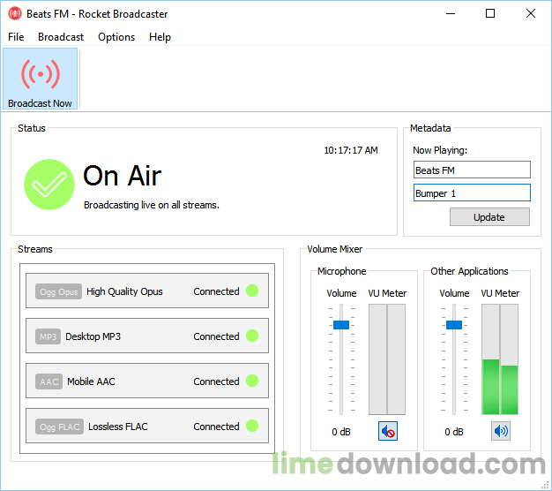Click the Microphone 0 dB value

(341, 432)
